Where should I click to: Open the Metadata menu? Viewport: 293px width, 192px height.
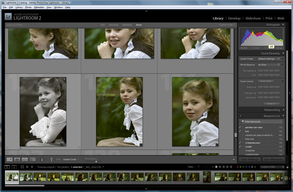39,7
